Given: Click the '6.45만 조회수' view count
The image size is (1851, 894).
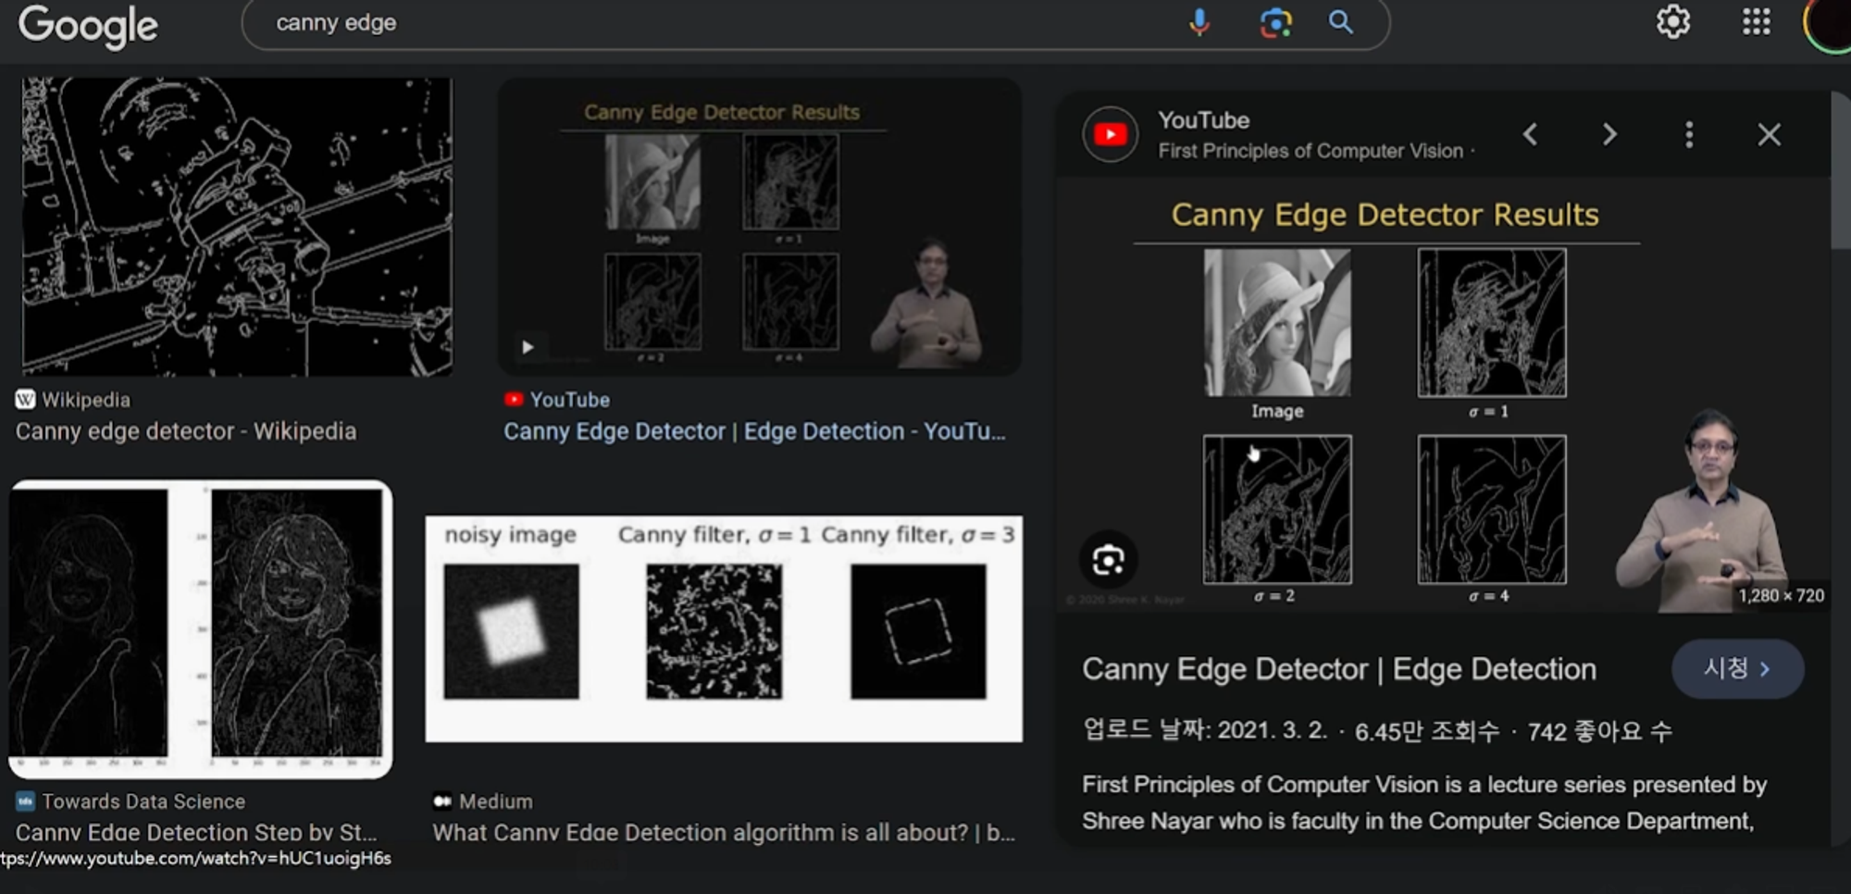Looking at the screenshot, I should [1427, 731].
